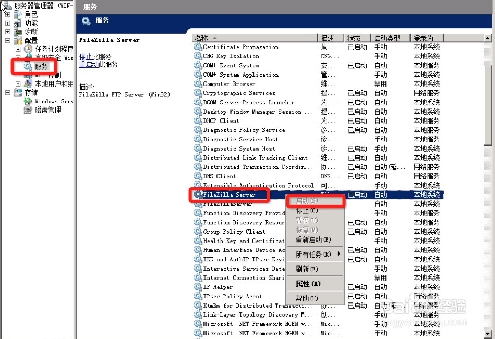This screenshot has width=495, height=339.
Task: Click the WMI 控制 icon in the tree
Action: pos(27,75)
